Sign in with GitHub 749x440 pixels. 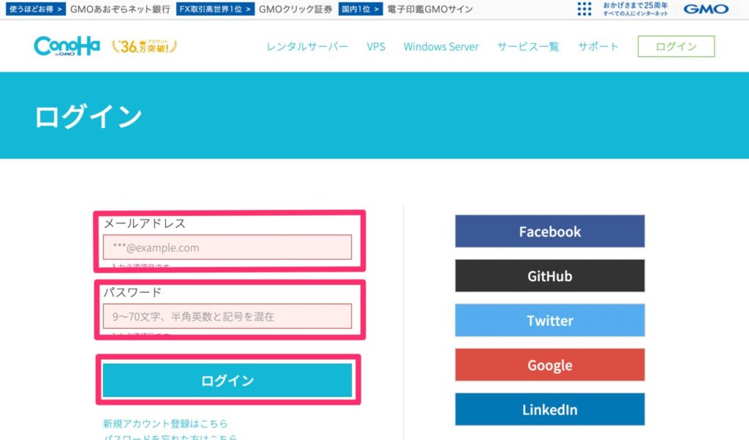550,276
